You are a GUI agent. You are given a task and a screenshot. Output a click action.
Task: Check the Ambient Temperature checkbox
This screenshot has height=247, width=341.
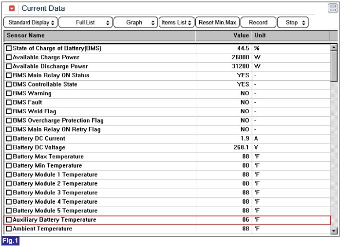pos(9,229)
